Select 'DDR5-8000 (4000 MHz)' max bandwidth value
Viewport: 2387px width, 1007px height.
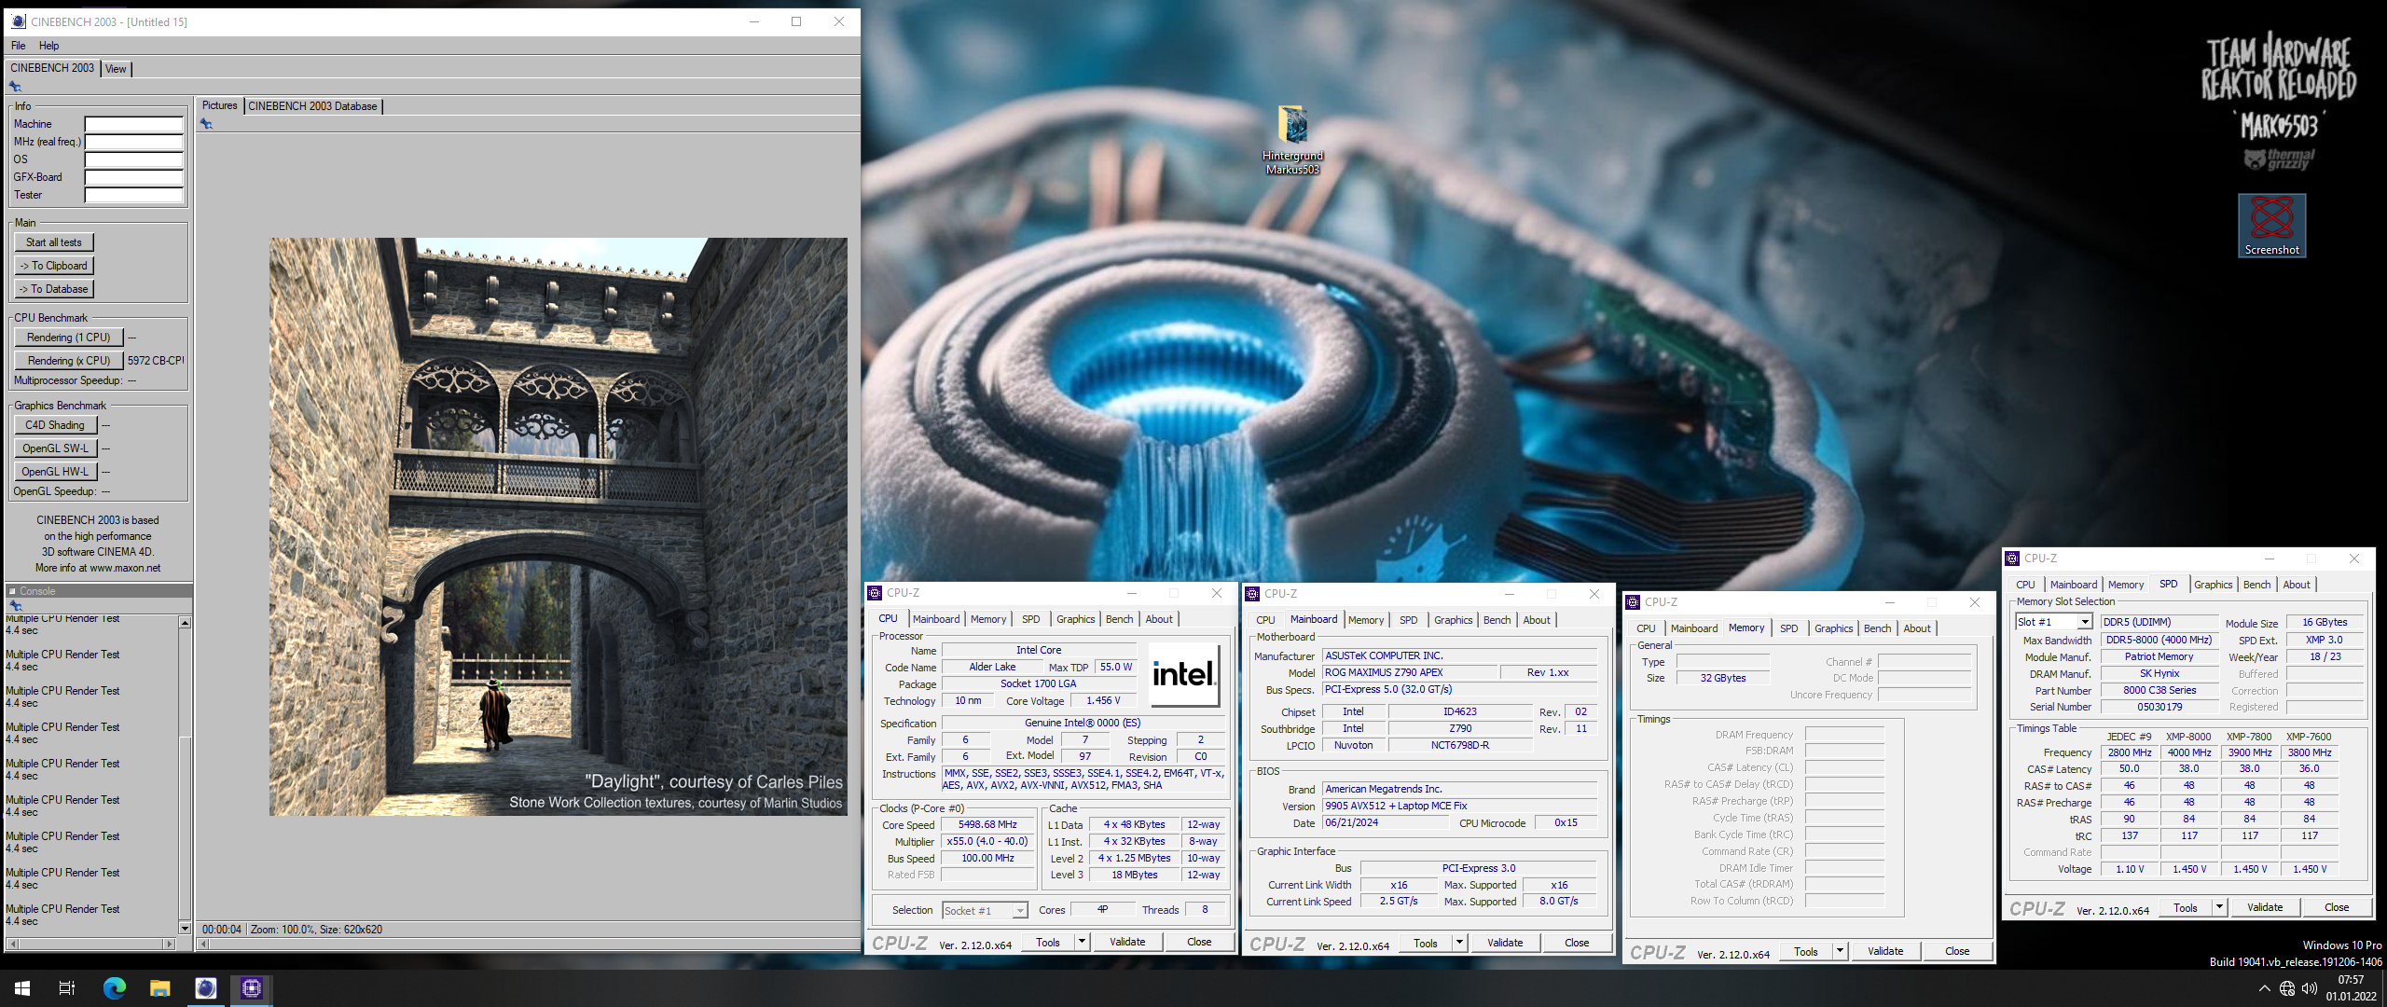2159,640
